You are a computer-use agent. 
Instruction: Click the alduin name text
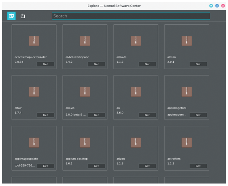(x=171, y=57)
